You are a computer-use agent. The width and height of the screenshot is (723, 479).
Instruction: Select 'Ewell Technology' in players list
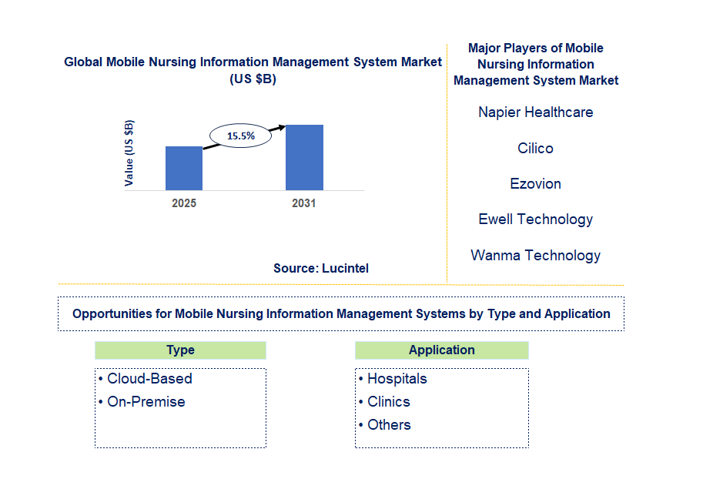[x=536, y=219]
